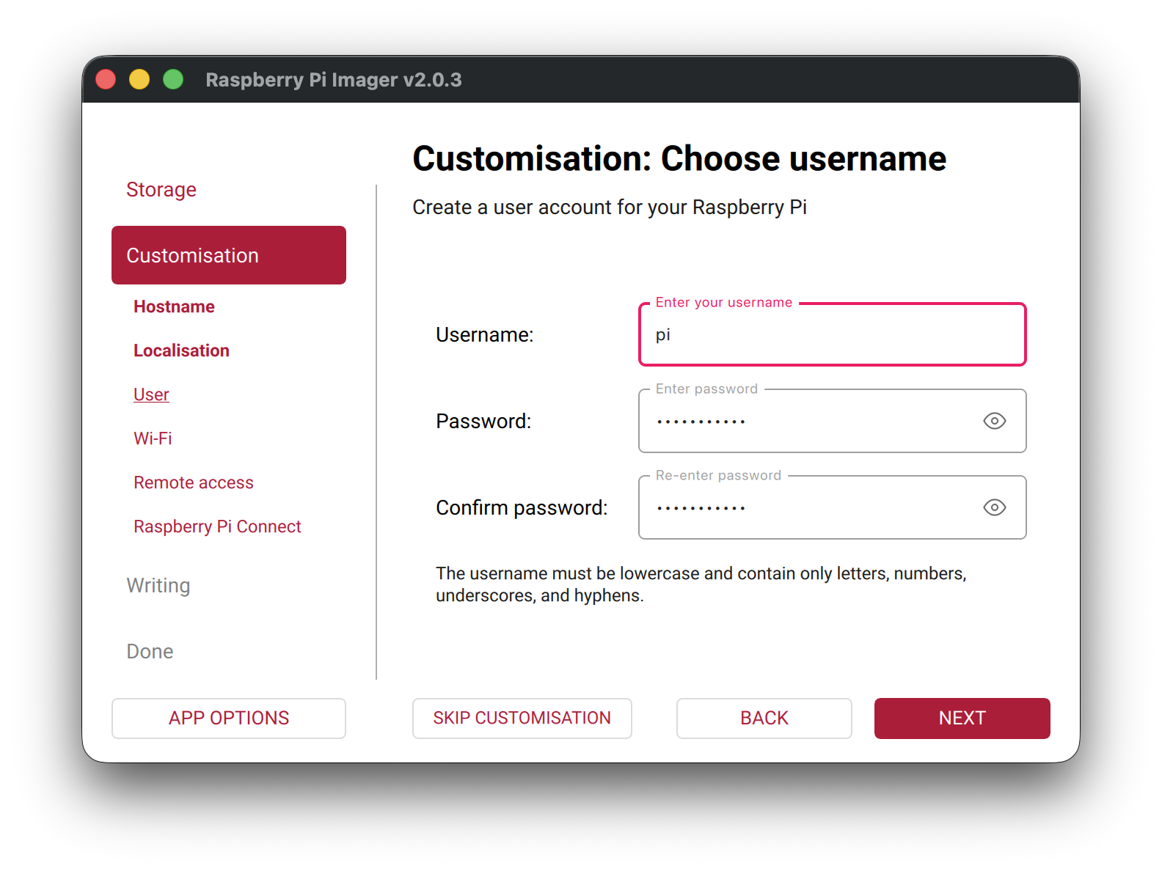Click the Username input field
This screenshot has height=871, width=1162.
coord(831,335)
